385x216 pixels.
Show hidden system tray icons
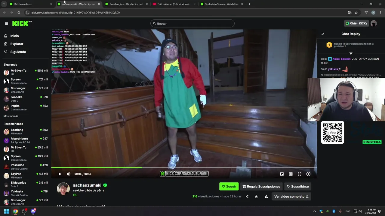point(315,211)
